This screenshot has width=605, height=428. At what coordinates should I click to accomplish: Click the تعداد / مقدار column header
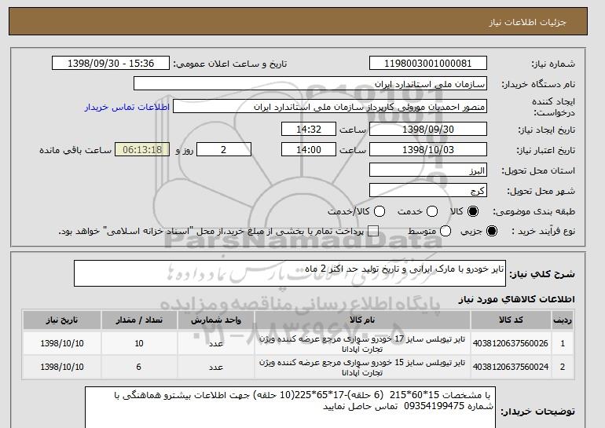[x=139, y=320]
